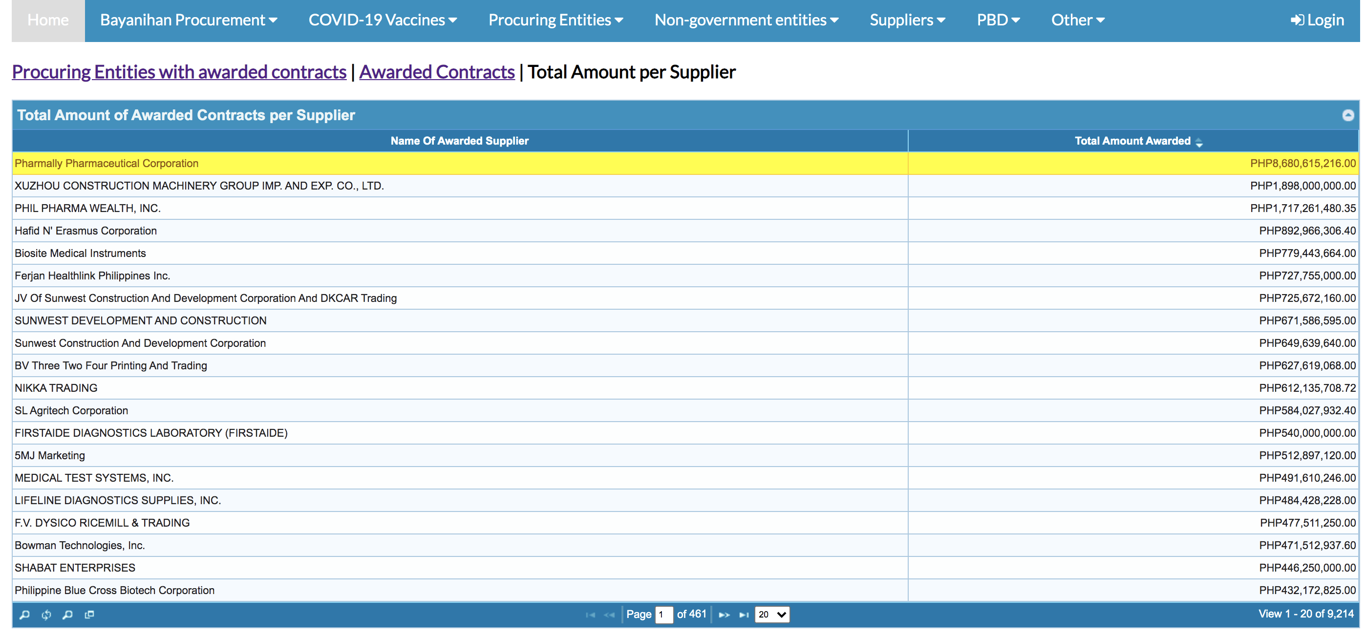Click the amount PHP1,898,000,000.00

1303,186
